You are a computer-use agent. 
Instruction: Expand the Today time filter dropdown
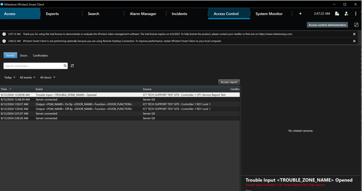(x=10, y=78)
